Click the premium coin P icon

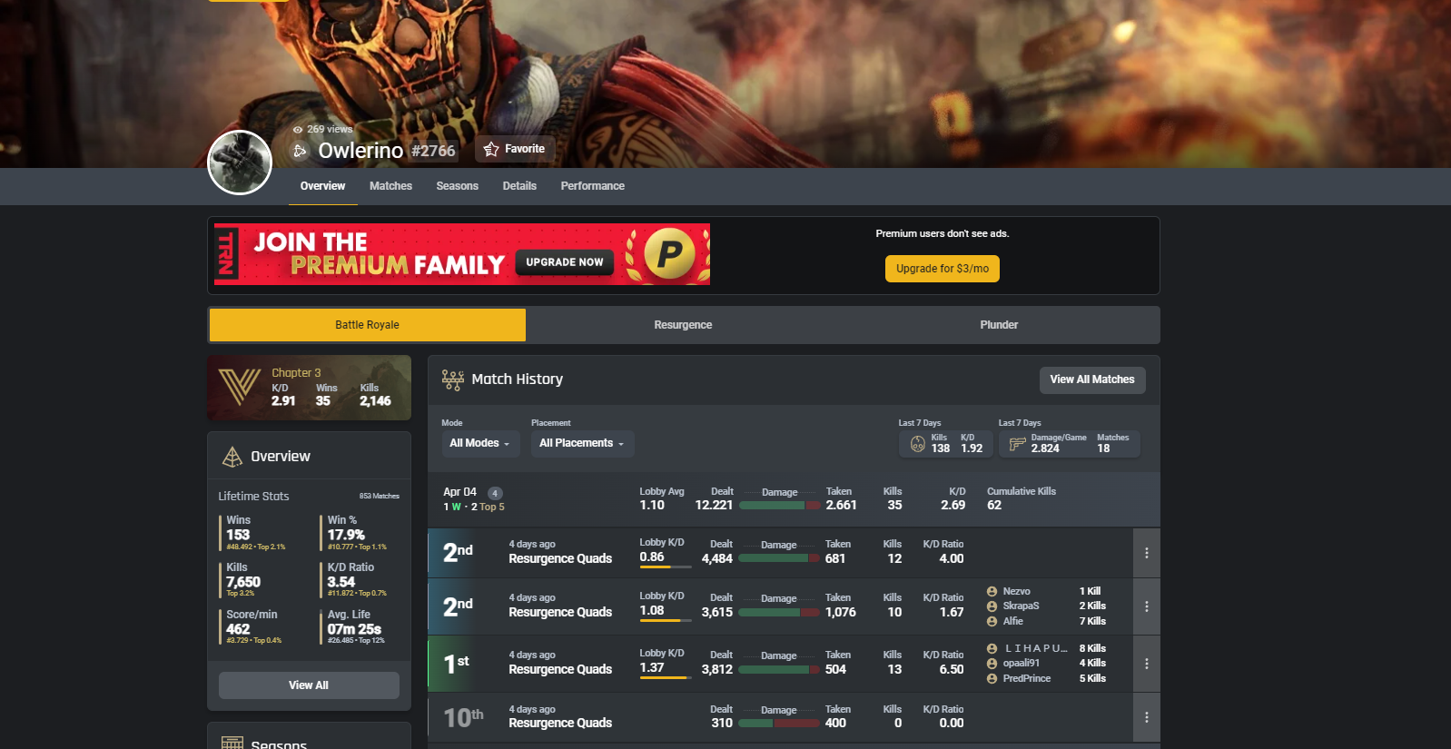[x=669, y=254]
